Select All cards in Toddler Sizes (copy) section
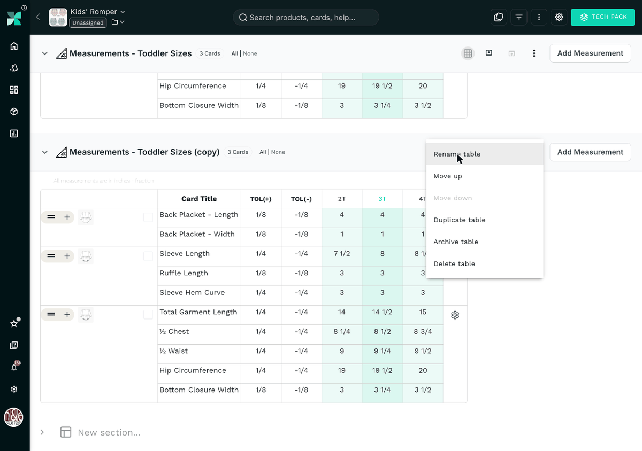 [263, 152]
